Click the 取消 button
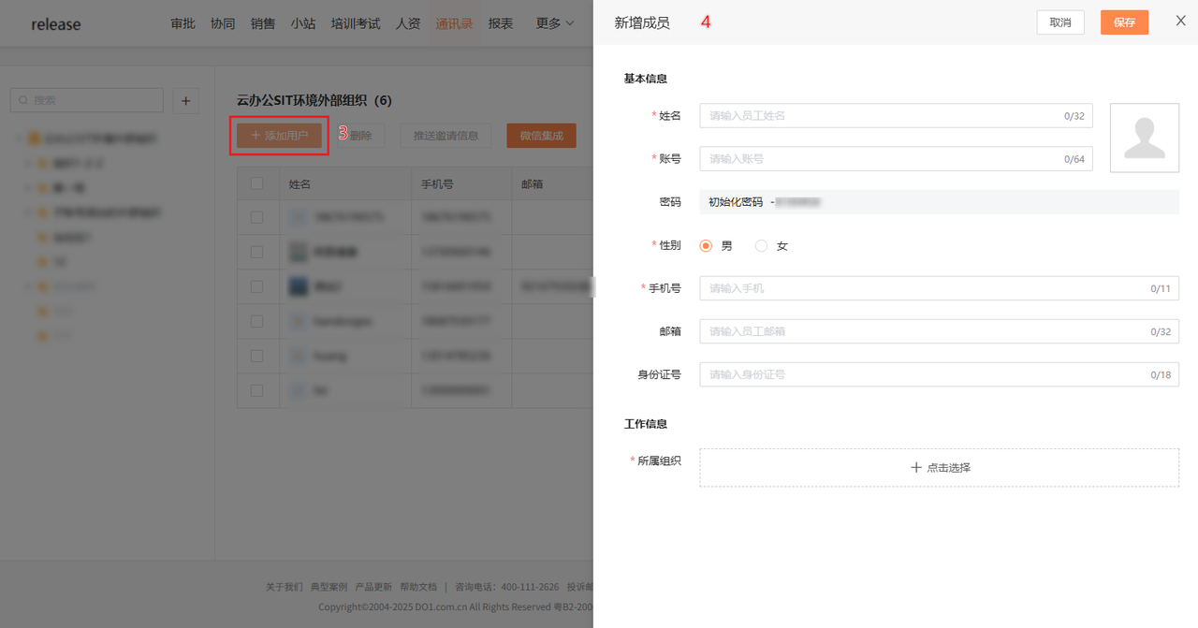This screenshot has height=628, width=1198. pos(1059,22)
